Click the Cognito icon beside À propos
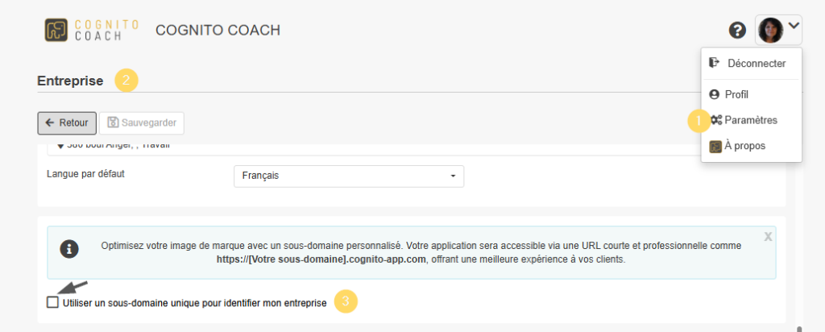The image size is (825, 332). pos(715,146)
